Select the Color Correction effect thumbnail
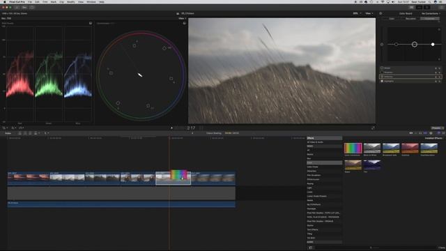Screen dimensions: 446x251 tap(353, 149)
